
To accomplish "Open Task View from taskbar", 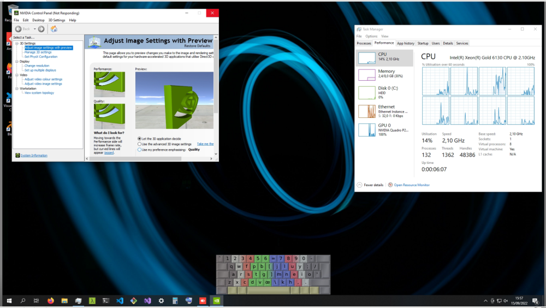I will point(36,301).
